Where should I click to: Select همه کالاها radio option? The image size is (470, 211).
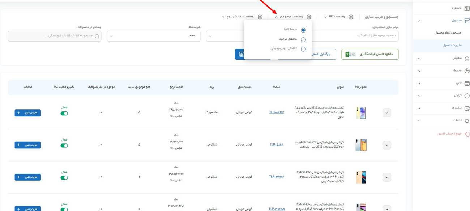[x=303, y=30]
